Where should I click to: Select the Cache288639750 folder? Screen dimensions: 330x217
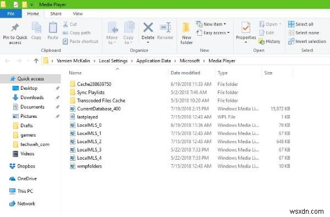click(x=94, y=84)
